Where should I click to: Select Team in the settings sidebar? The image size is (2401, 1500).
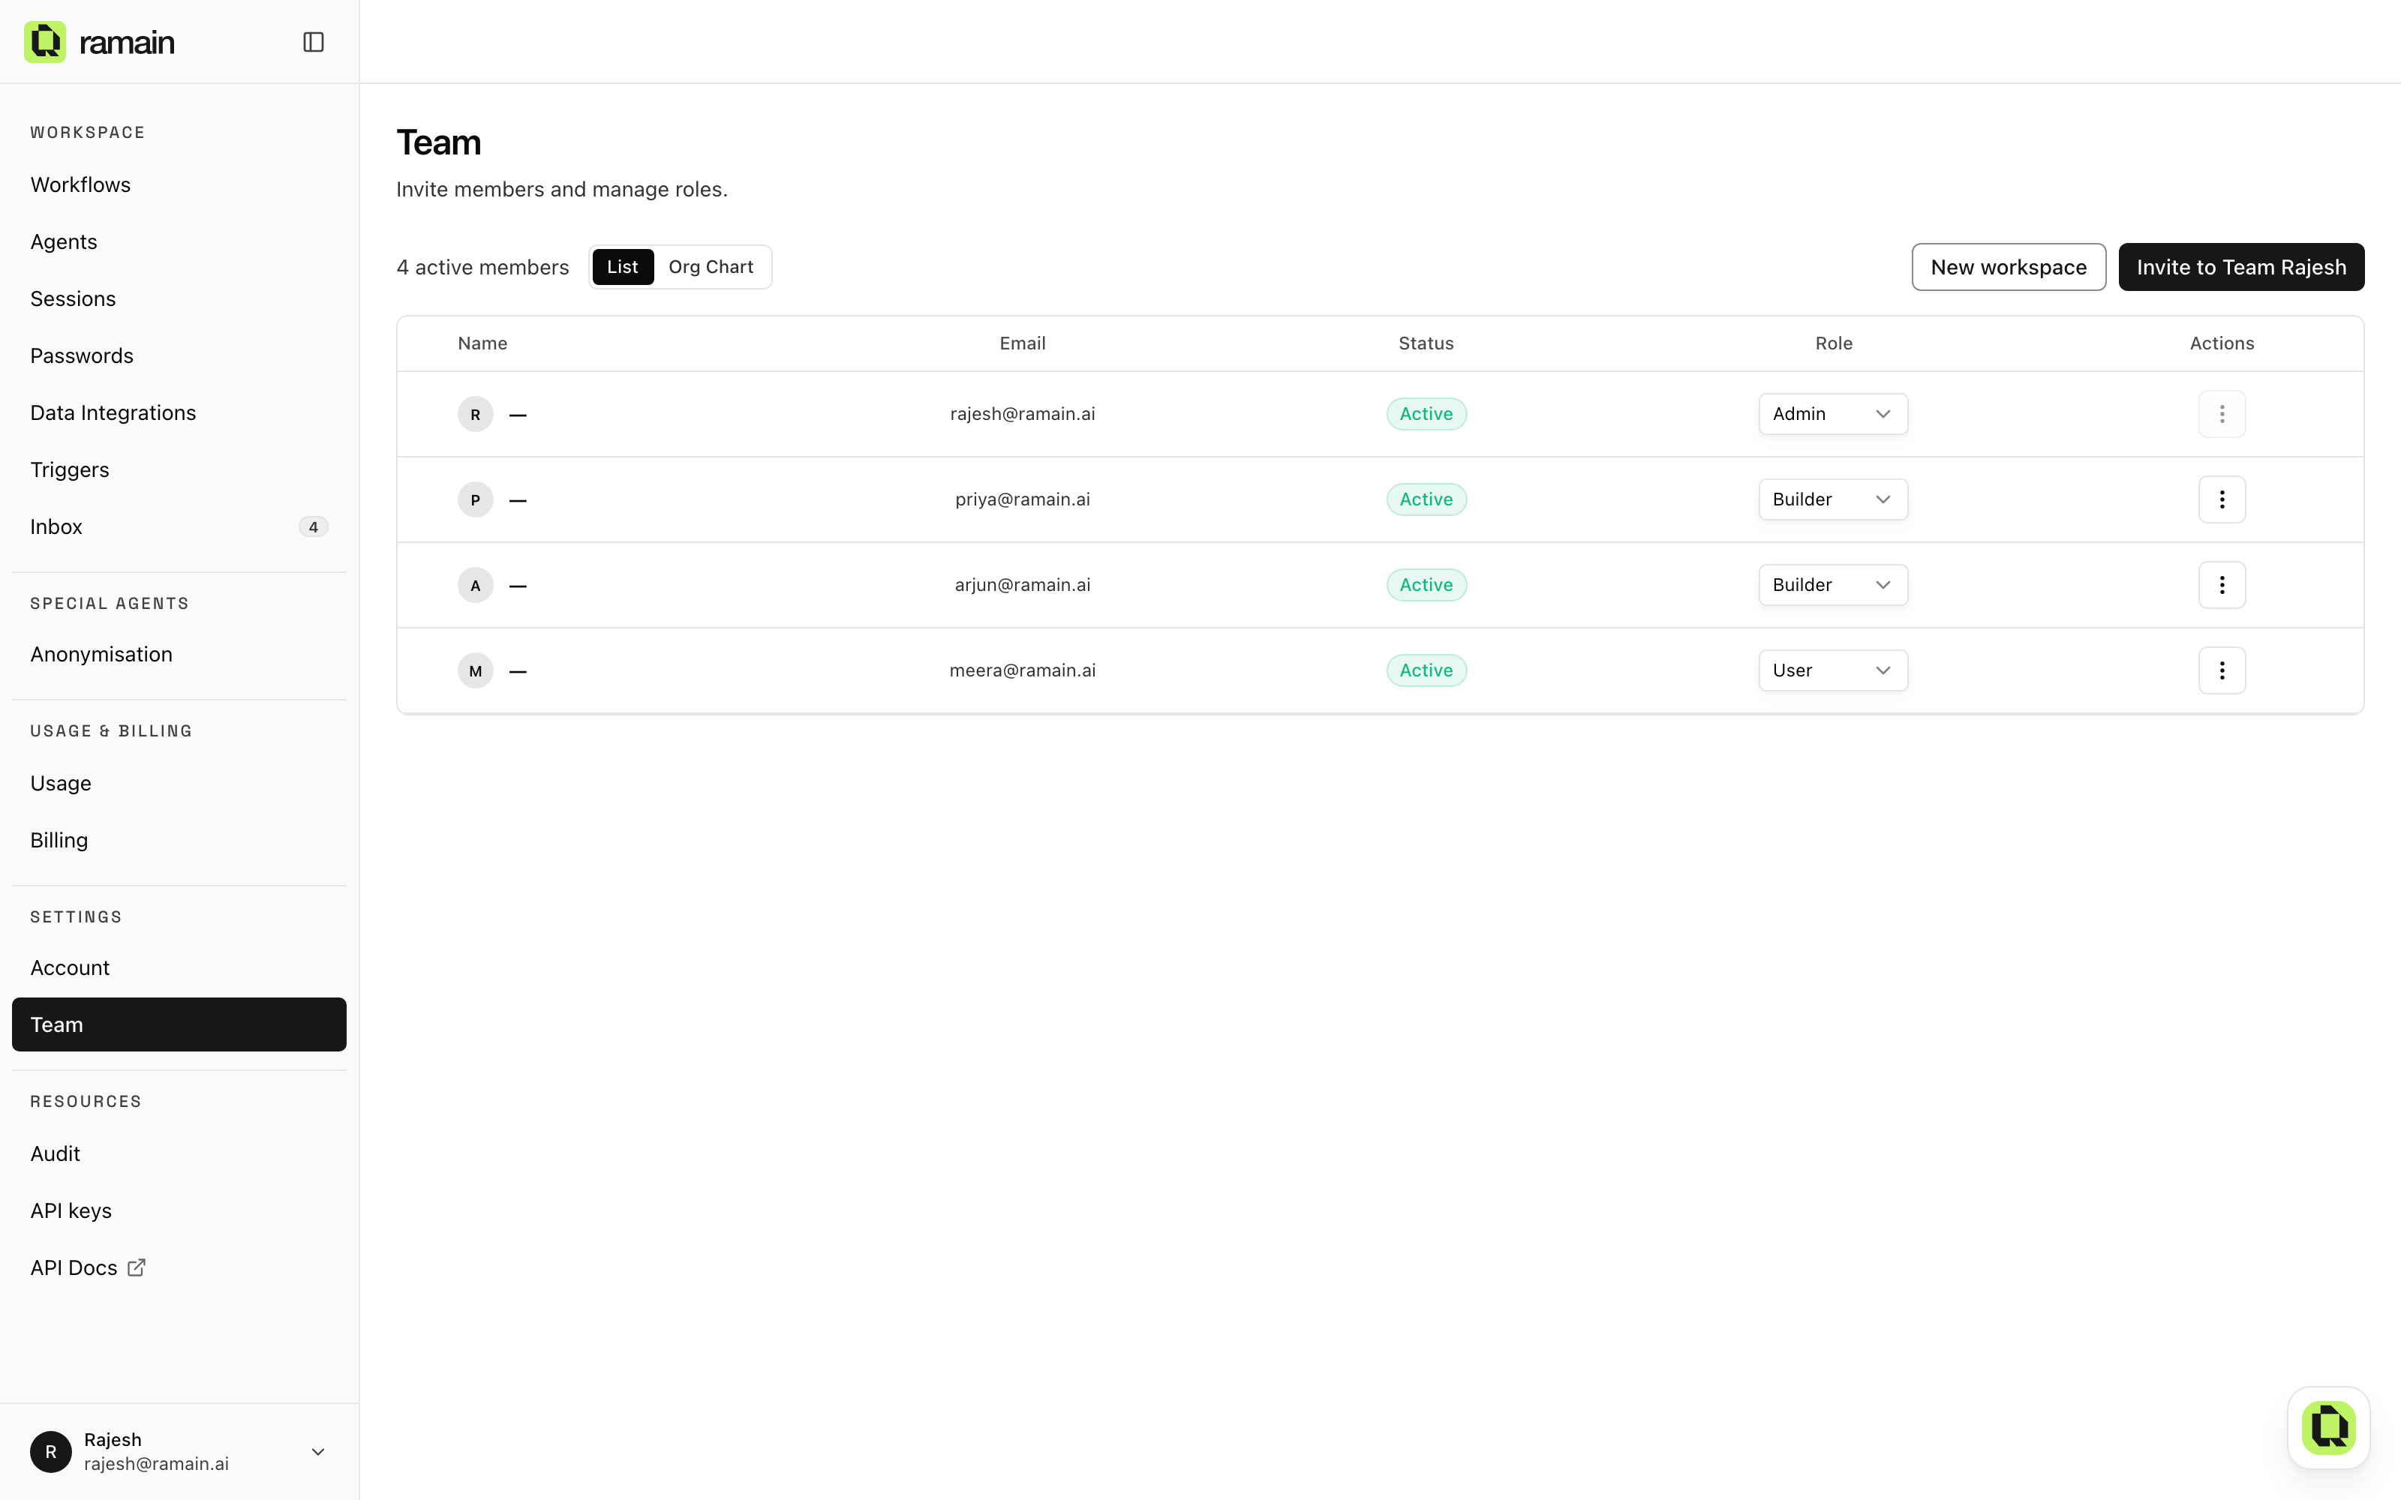coord(179,1024)
